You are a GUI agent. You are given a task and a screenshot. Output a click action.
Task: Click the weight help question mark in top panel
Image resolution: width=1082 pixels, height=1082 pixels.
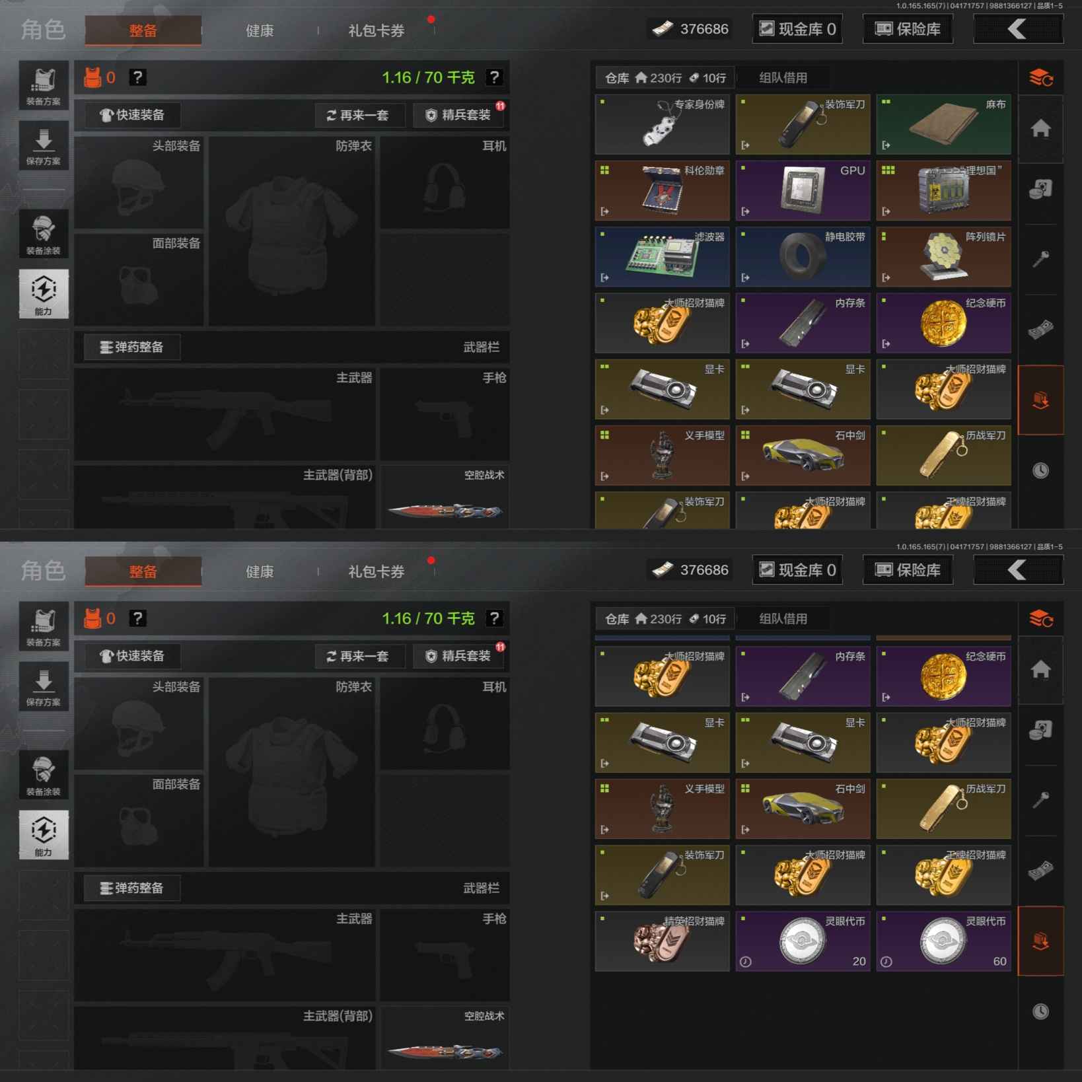[x=494, y=77]
